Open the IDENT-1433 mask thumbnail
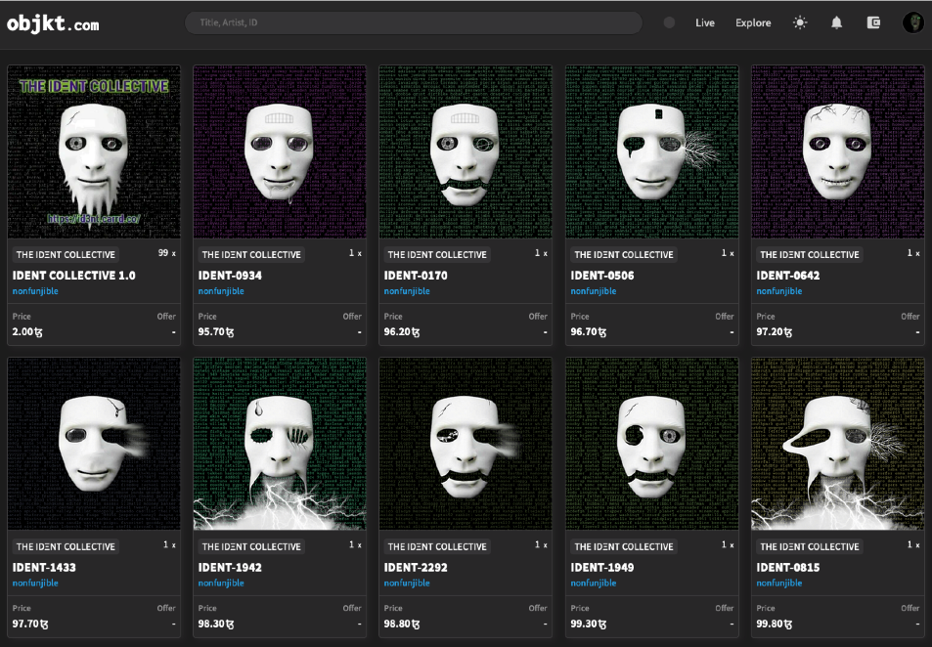The width and height of the screenshot is (932, 647). coord(94,444)
